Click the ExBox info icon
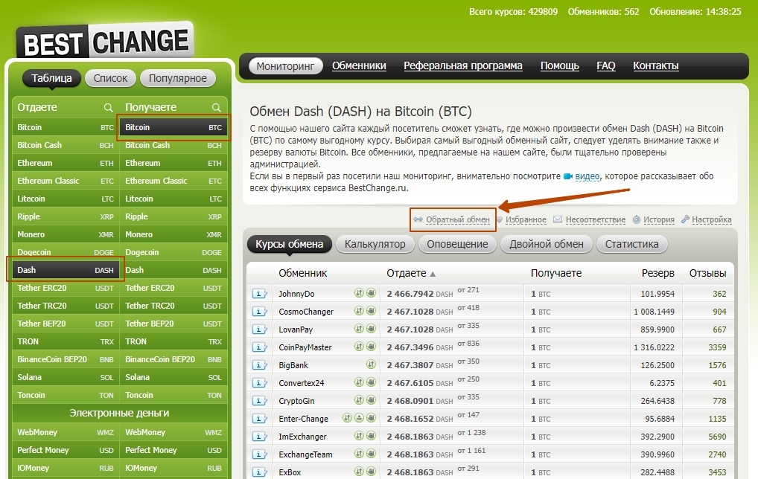The image size is (758, 479). (259, 472)
